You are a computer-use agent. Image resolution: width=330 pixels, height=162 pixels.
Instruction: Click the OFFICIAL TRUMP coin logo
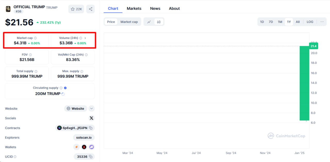[x=8, y=9]
